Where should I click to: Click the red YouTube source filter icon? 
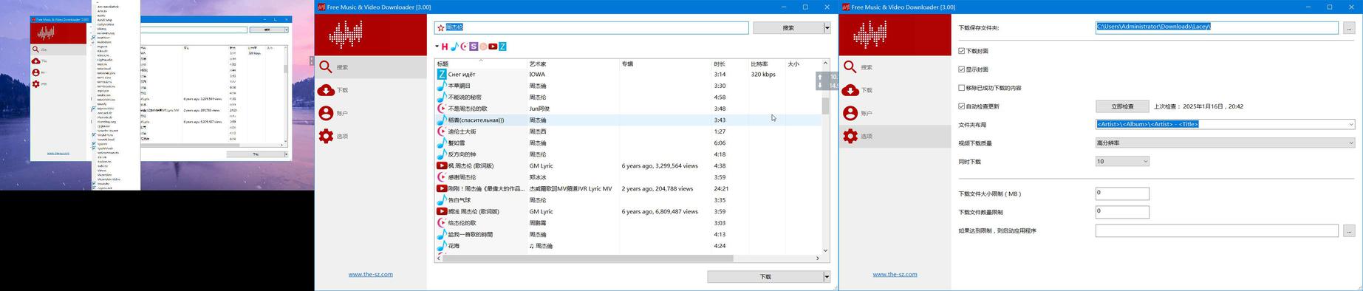pos(493,47)
